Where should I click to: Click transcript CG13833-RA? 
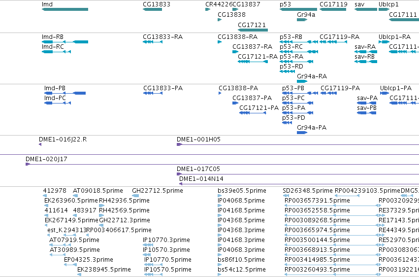coord(153,42)
